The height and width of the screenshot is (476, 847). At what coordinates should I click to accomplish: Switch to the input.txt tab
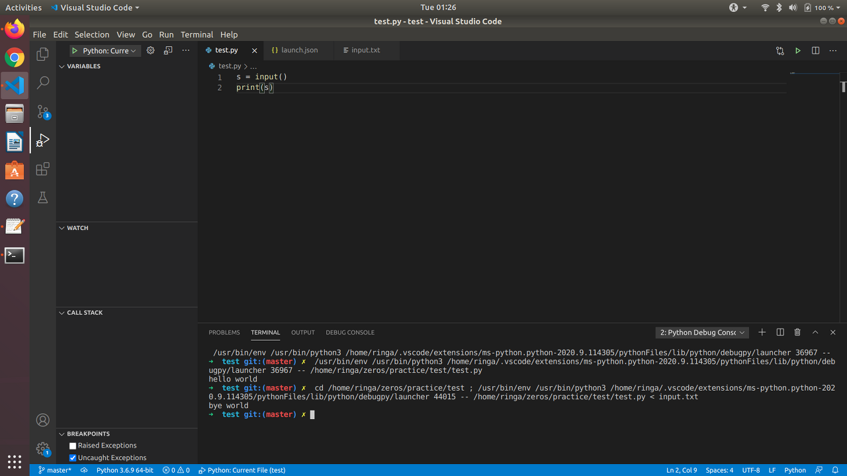(365, 50)
